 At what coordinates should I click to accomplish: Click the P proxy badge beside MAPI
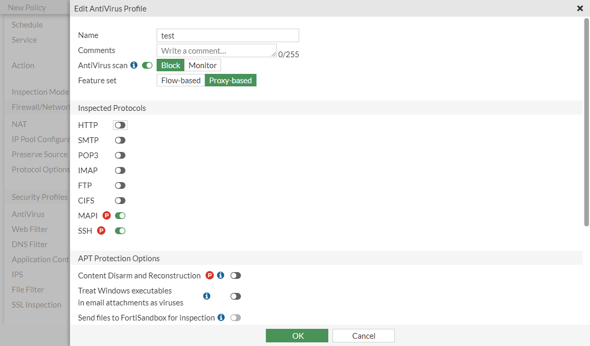tap(106, 215)
